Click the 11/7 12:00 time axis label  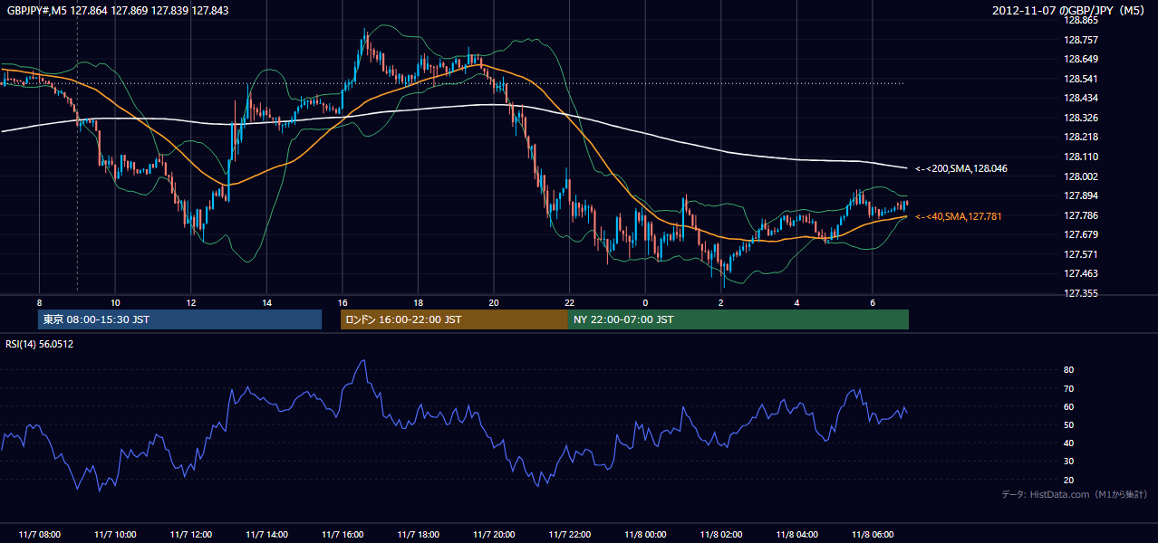tap(190, 535)
